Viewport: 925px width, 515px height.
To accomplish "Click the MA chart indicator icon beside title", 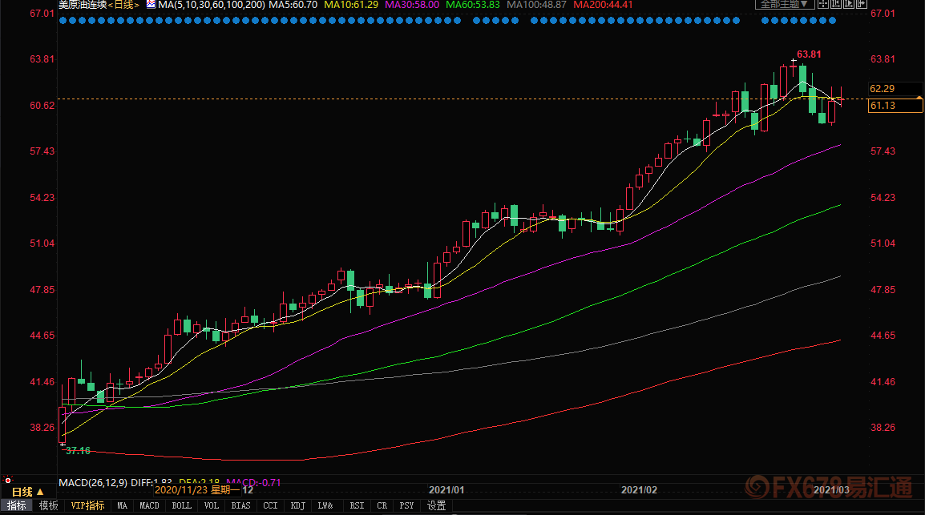I will (151, 4).
